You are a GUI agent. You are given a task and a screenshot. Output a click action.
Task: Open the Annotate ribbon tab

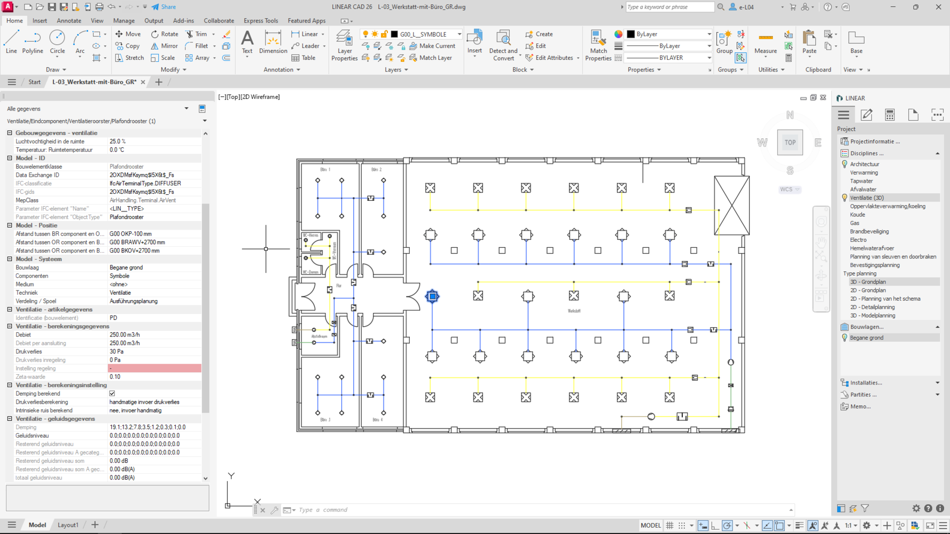pos(69,21)
